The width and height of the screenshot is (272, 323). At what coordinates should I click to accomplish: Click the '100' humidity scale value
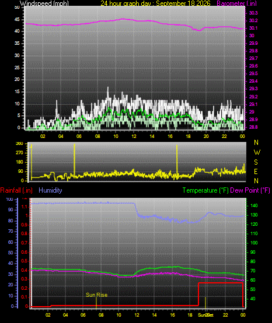10,200
